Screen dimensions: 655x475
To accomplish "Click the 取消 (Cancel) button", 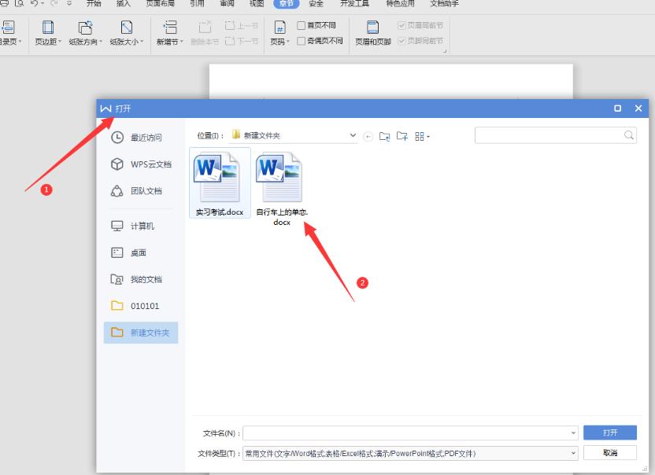I will tap(609, 452).
